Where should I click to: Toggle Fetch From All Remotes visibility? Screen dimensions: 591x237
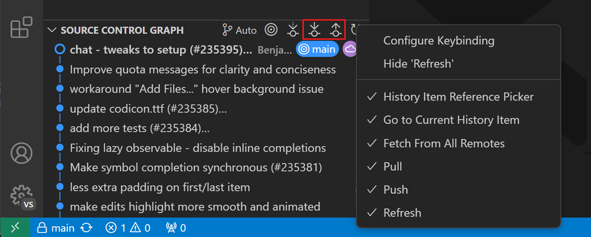(x=444, y=144)
